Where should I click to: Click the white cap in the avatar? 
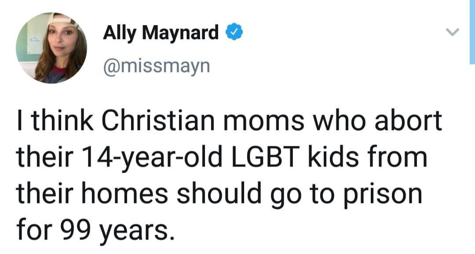tap(63, 20)
